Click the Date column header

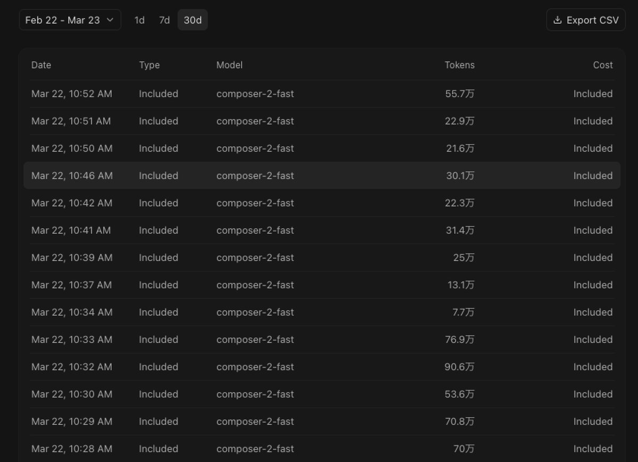(x=41, y=65)
